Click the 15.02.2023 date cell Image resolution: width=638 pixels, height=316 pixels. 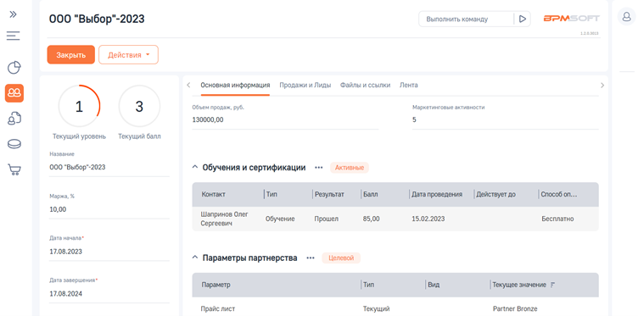(428, 219)
